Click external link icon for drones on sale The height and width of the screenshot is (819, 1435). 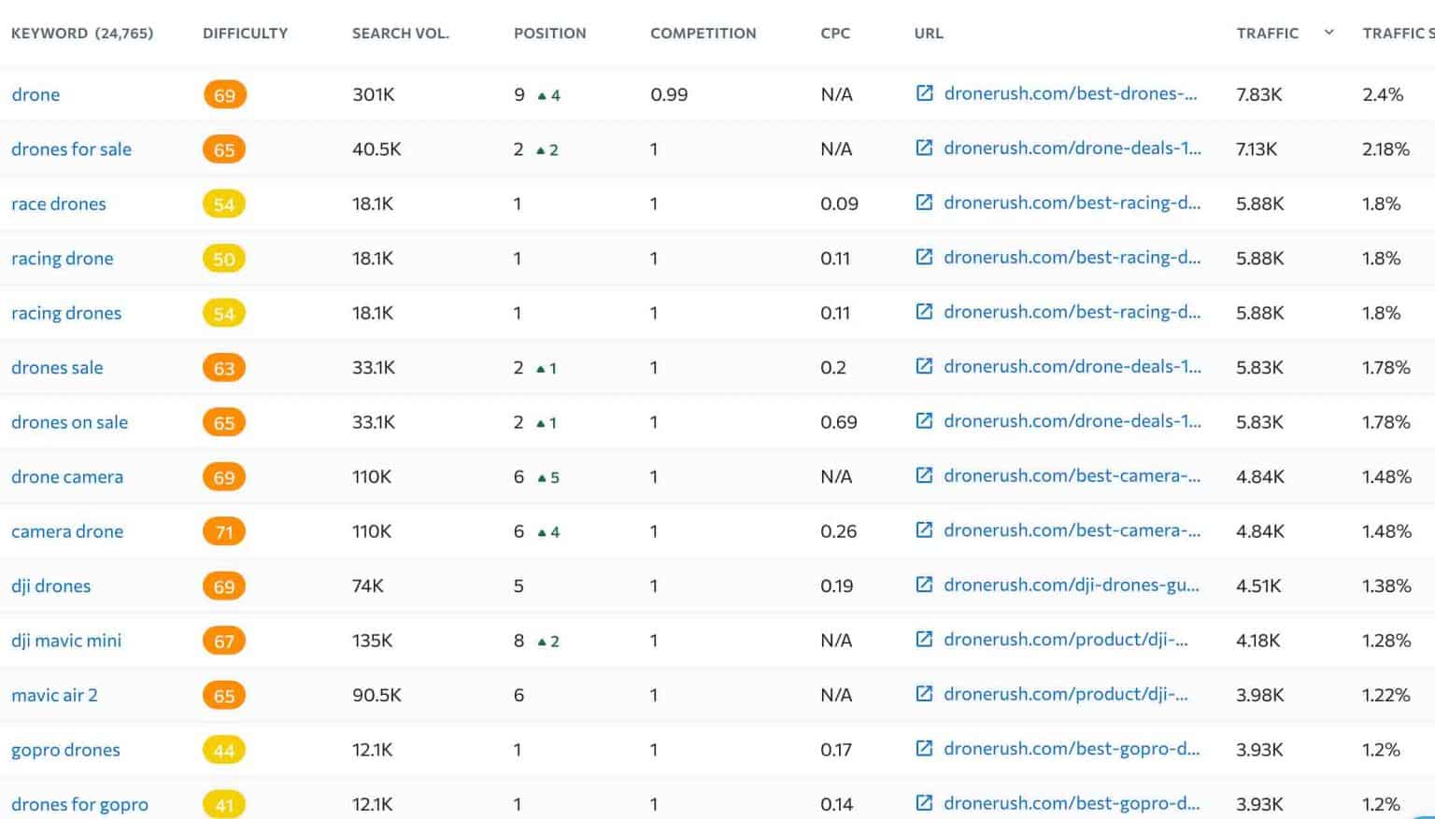[x=924, y=421]
